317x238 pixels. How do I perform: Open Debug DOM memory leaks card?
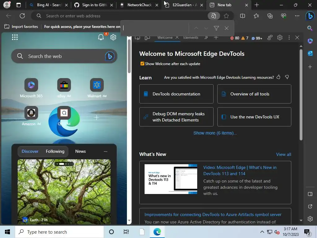click(176, 117)
